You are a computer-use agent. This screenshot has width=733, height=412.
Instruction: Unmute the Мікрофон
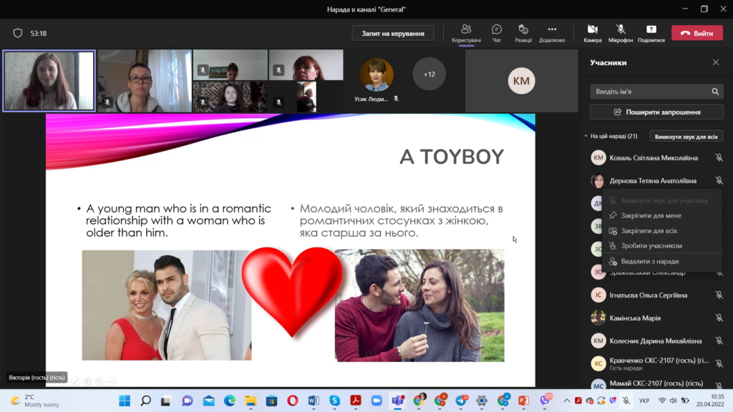621,34
